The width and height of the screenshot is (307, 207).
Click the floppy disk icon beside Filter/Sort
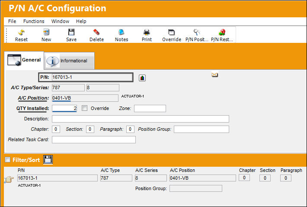48,159
